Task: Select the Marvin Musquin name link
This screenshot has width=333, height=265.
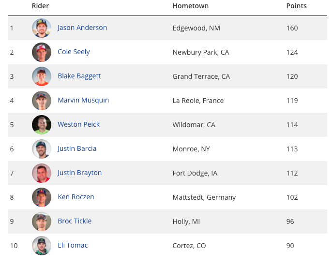Action: click(83, 100)
